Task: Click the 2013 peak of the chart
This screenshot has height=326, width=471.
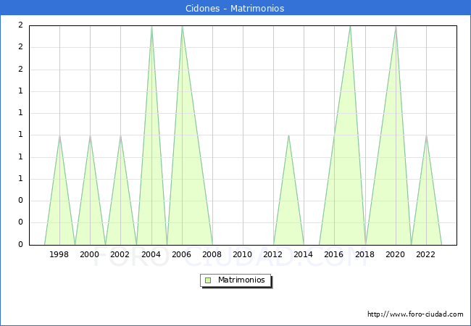Action: pyautogui.click(x=288, y=135)
